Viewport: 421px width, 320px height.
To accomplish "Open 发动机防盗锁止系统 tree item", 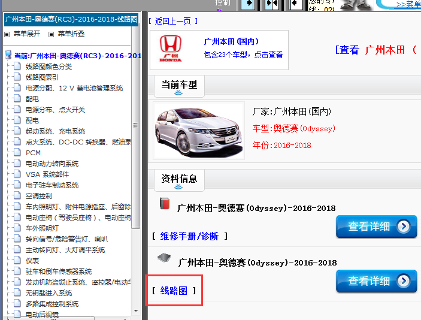I will (x=78, y=282).
